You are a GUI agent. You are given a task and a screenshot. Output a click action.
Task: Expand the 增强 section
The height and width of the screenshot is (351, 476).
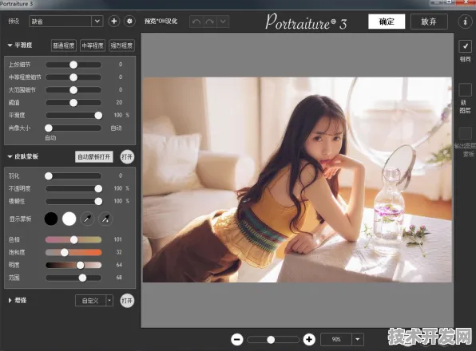(x=10, y=301)
